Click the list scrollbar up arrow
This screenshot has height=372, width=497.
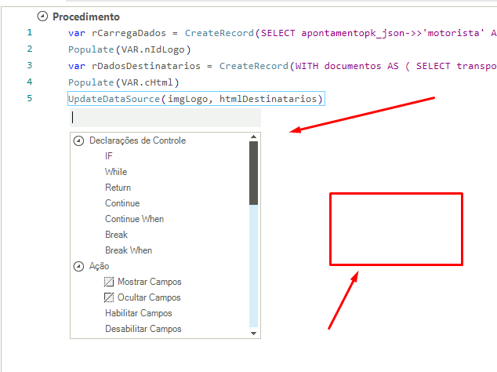tap(253, 137)
